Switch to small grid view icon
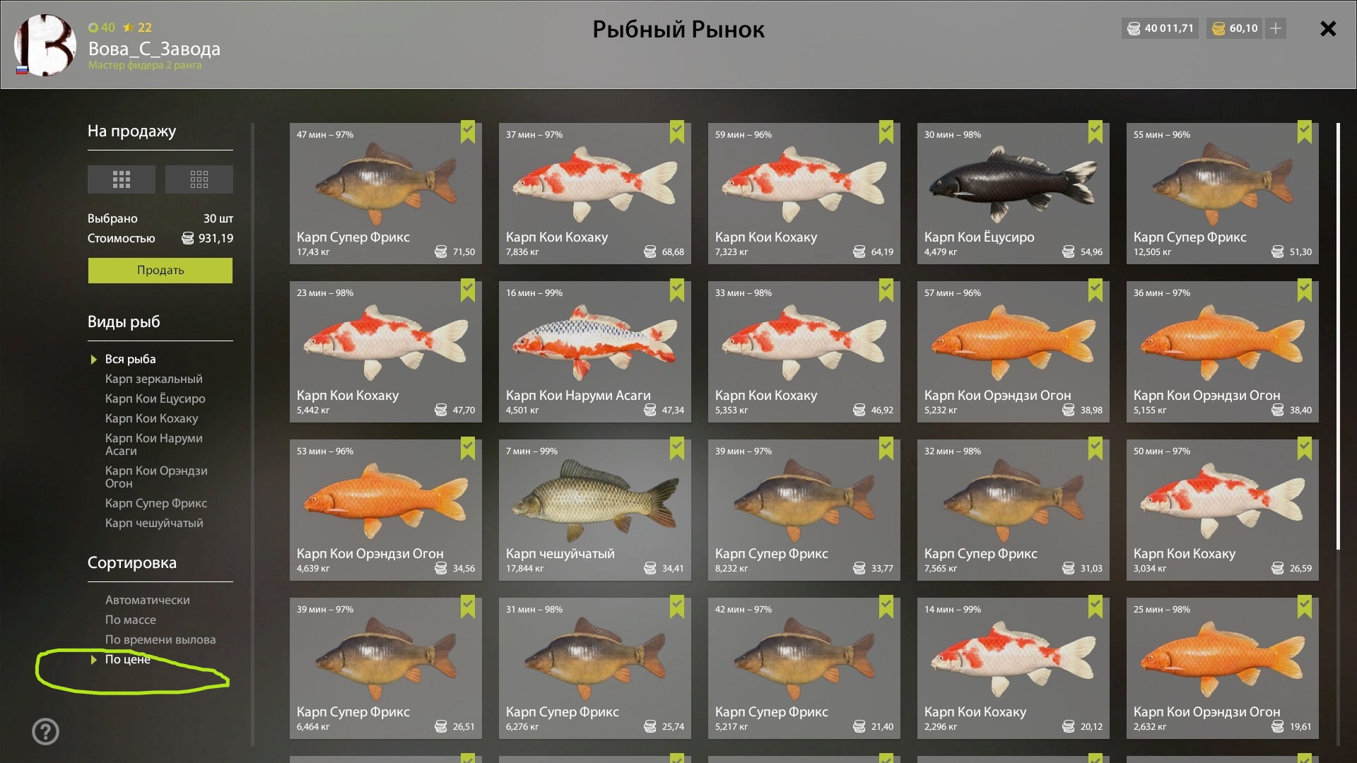This screenshot has width=1357, height=763. point(199,179)
